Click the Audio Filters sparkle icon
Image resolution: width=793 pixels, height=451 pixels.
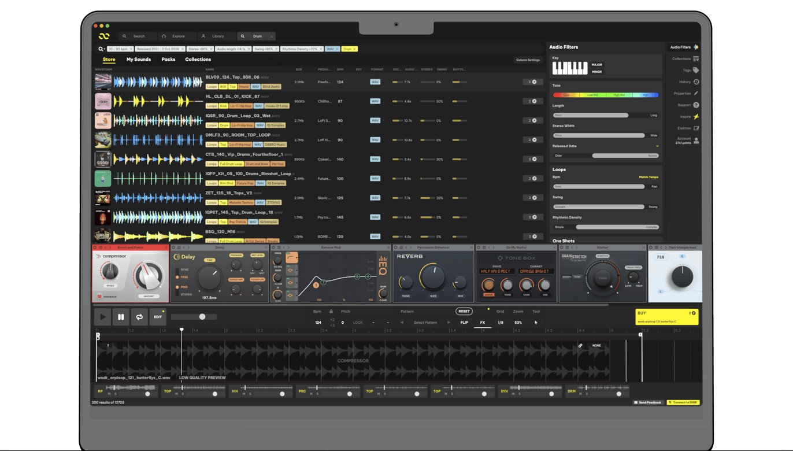[x=696, y=47]
